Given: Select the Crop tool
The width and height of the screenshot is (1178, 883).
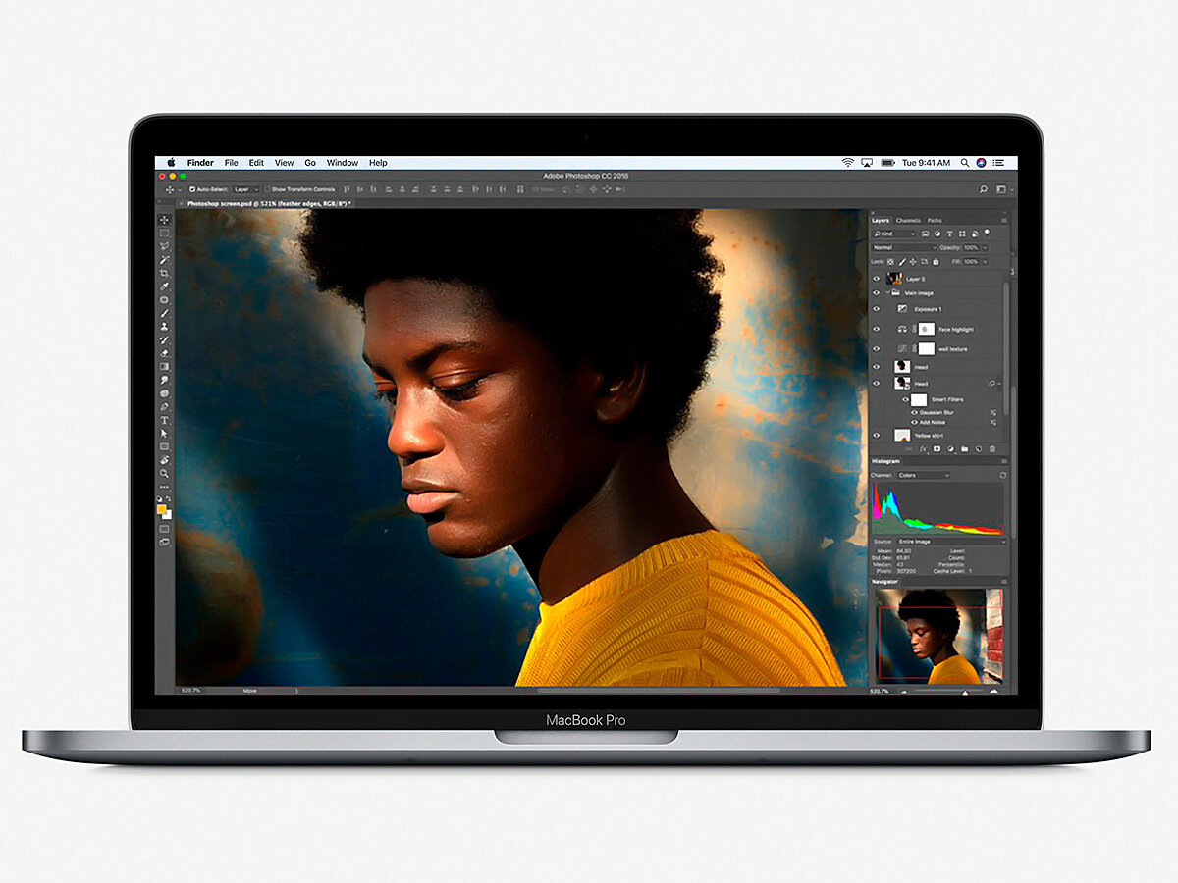Looking at the screenshot, I should point(165,273).
